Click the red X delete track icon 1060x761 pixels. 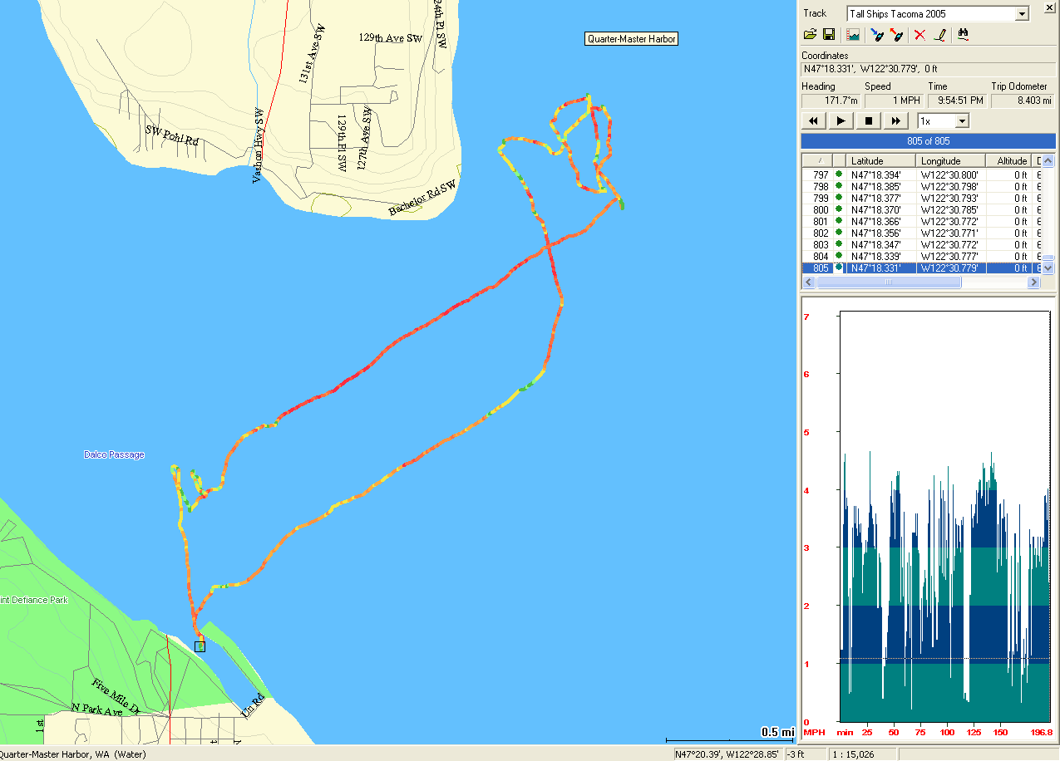(919, 35)
